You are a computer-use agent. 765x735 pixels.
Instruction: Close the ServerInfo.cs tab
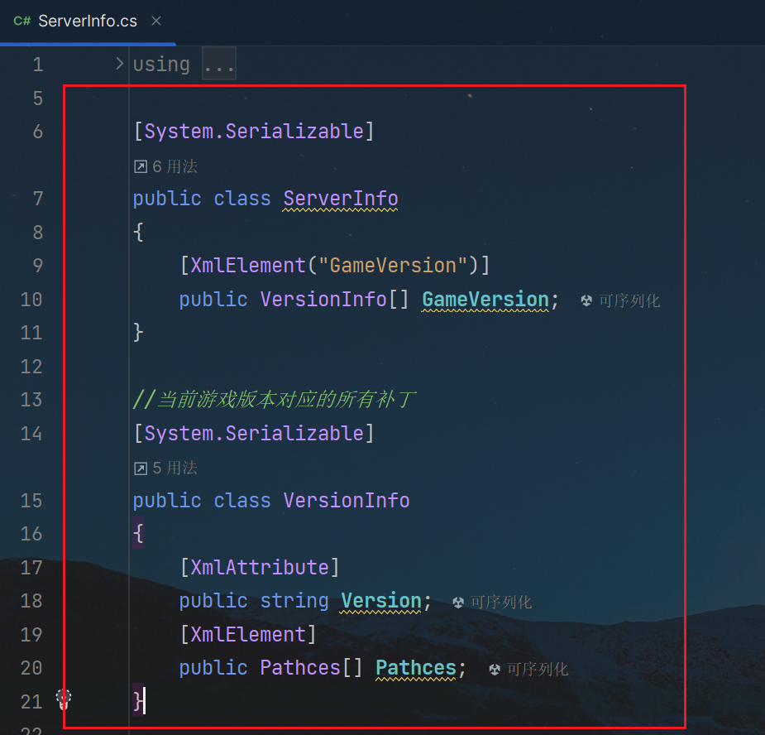[156, 21]
